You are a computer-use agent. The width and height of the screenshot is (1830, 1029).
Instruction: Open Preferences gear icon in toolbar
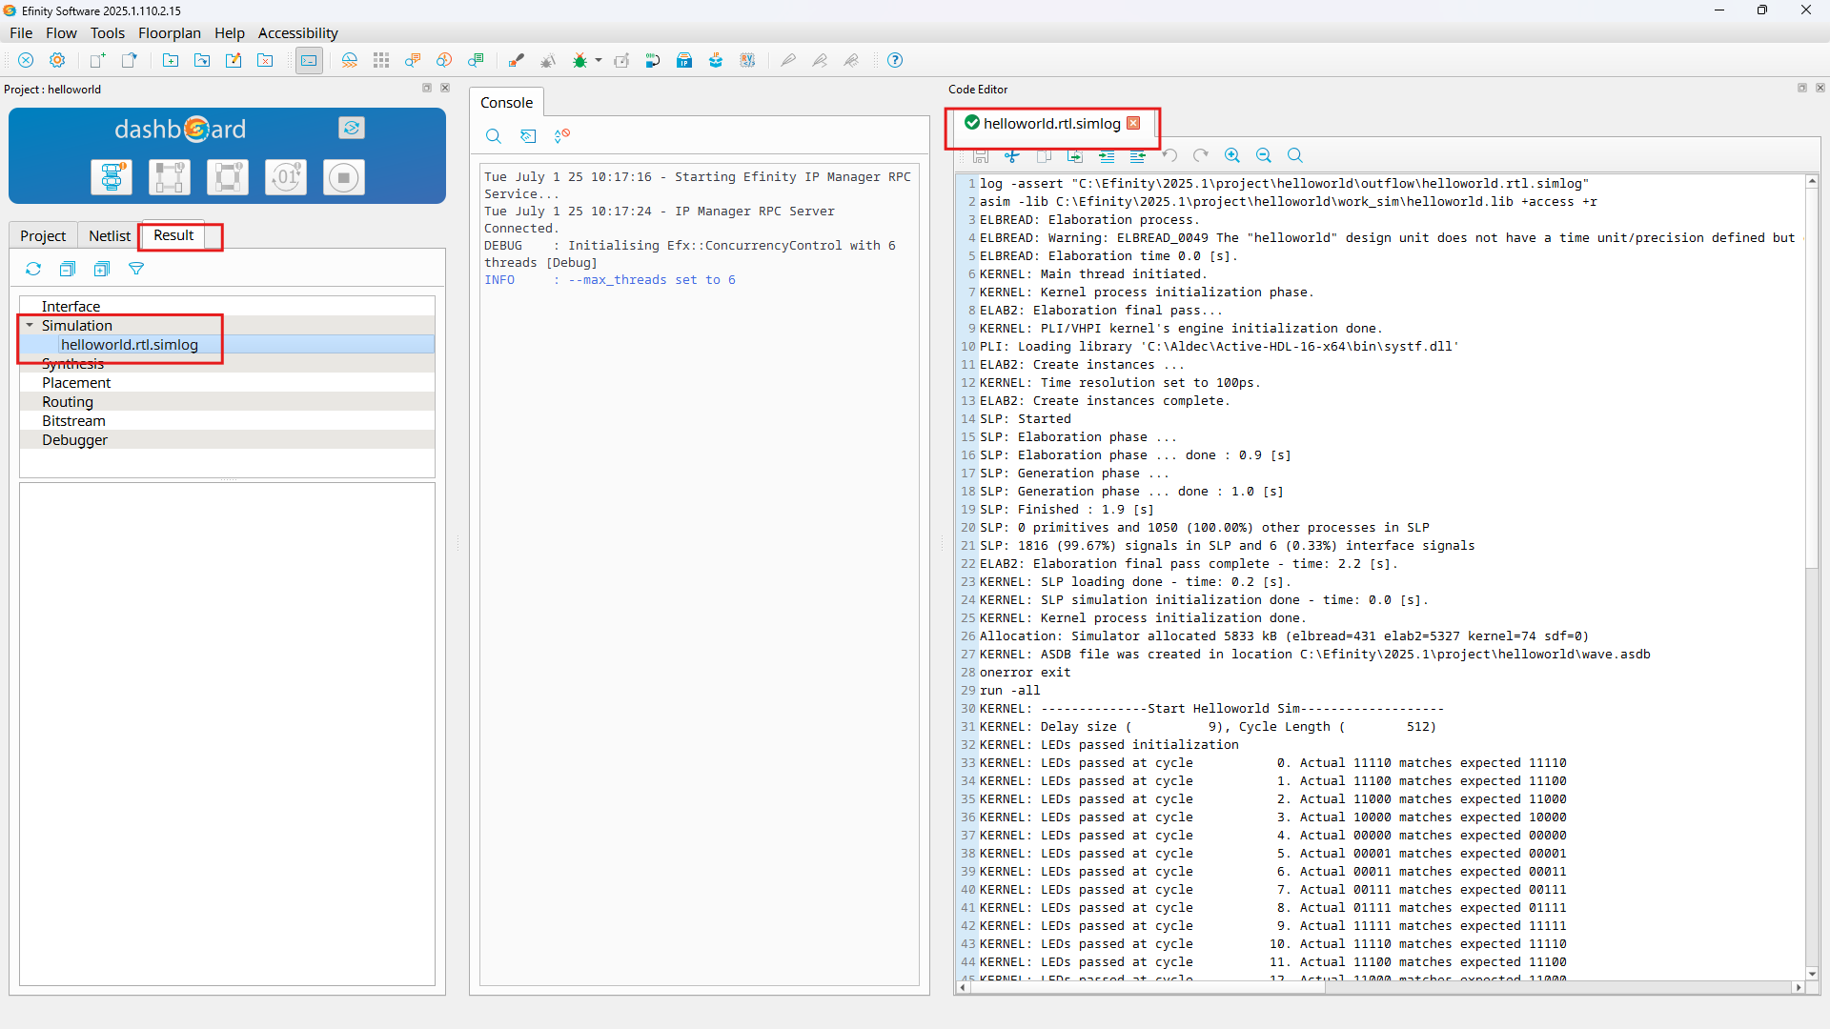tap(57, 60)
